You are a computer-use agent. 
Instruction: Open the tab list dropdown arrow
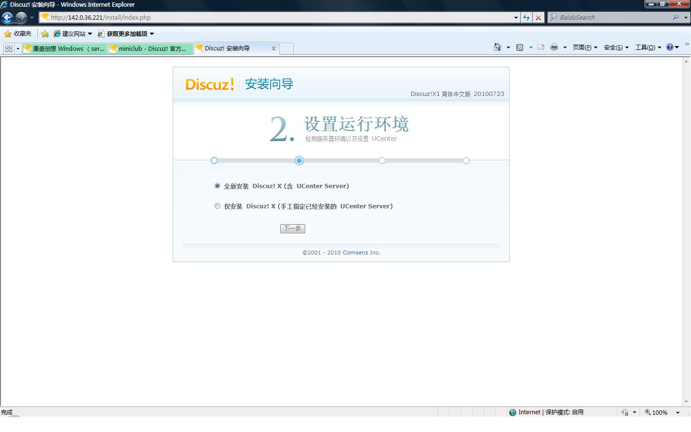pyautogui.click(x=18, y=48)
